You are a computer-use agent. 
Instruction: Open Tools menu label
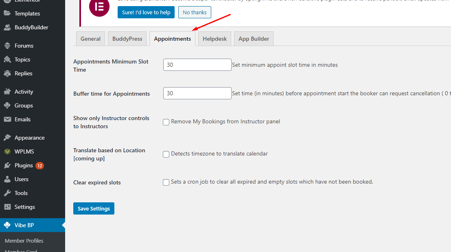[x=21, y=193]
